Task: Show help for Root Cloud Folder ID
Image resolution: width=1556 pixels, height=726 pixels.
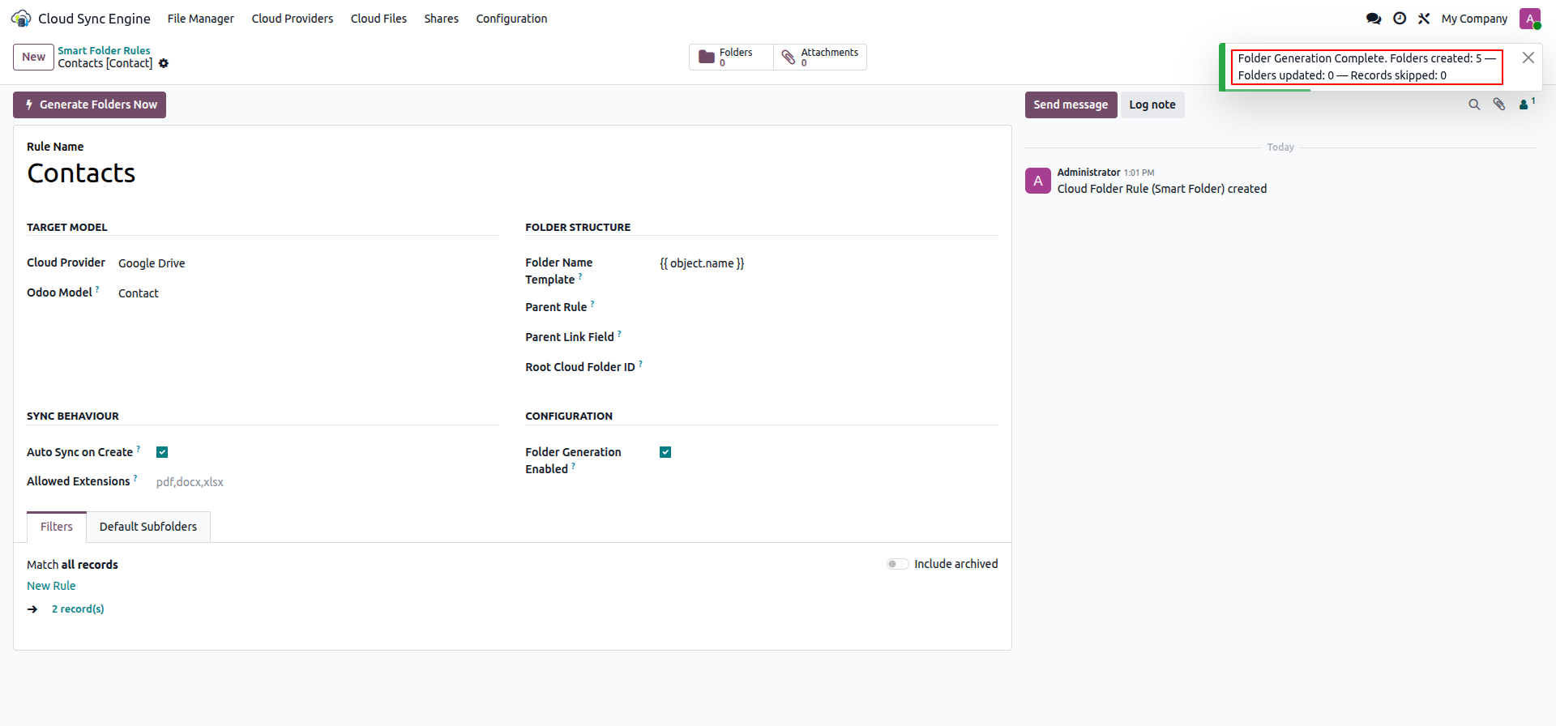Action: (x=640, y=364)
